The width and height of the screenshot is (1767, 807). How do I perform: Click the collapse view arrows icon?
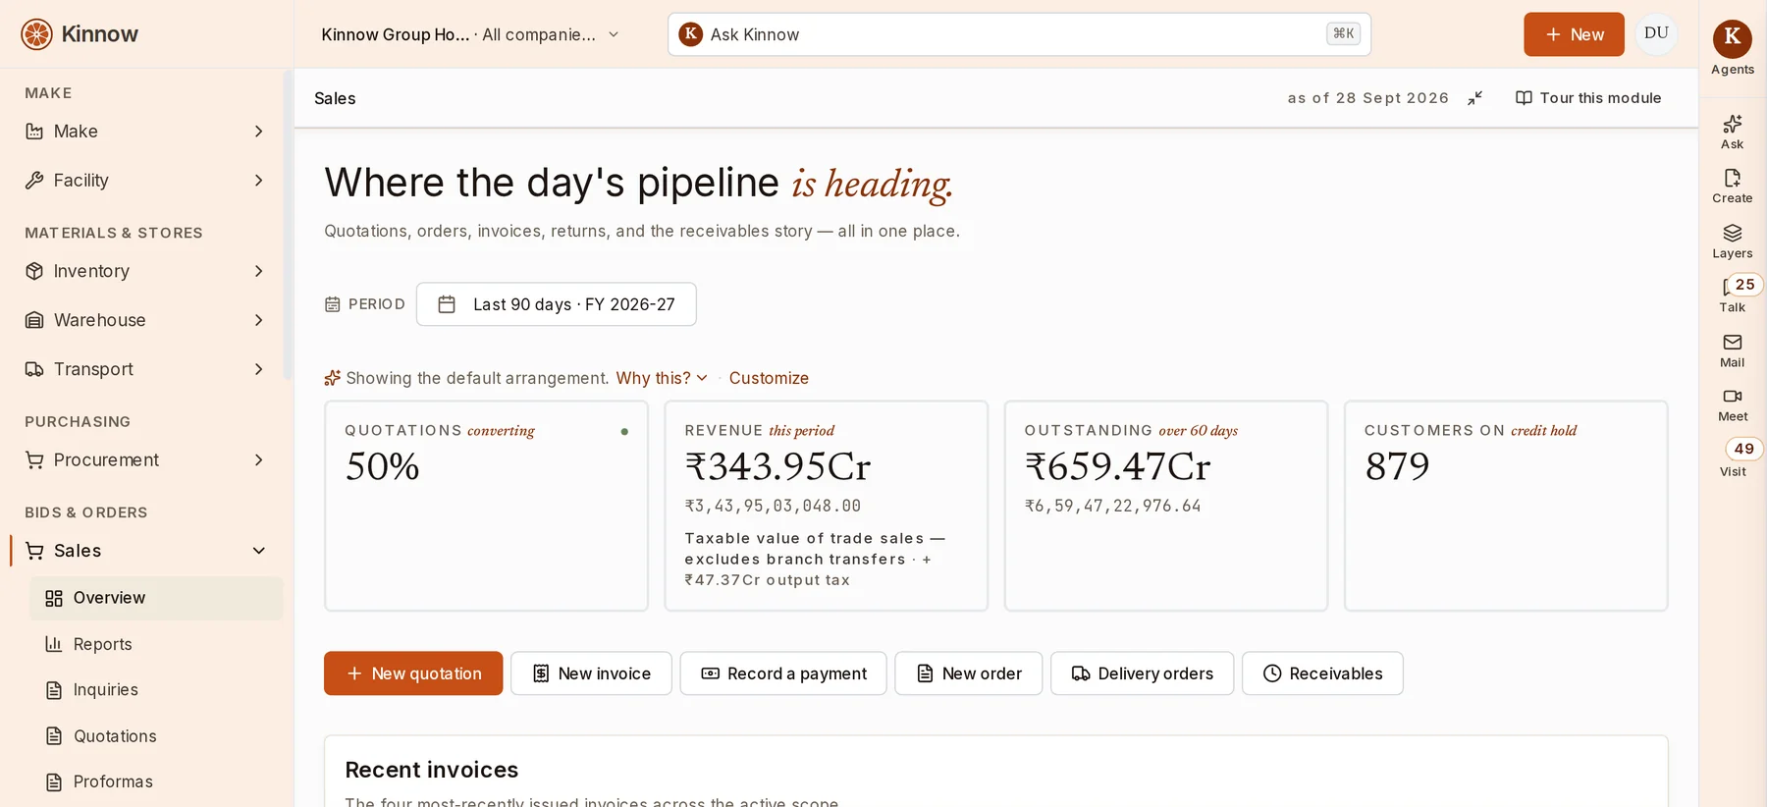tap(1474, 98)
